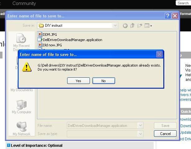This screenshot has width=191, height=149.
Task: Create a new folder icon
Action: coord(140,26)
